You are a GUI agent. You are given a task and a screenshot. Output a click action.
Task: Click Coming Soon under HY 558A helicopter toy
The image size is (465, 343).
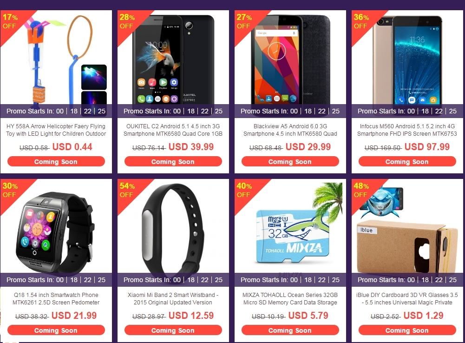[x=56, y=162]
